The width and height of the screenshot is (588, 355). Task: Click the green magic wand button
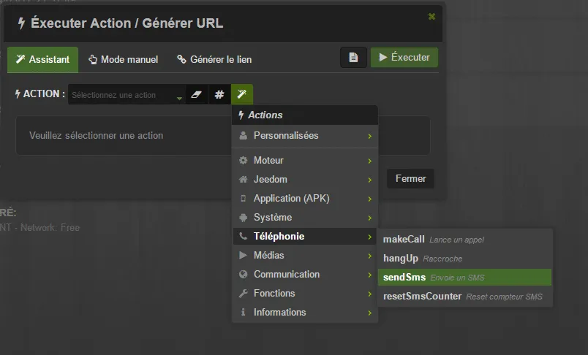point(242,94)
